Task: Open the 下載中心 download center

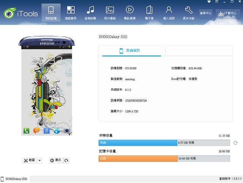Action: coord(226,13)
